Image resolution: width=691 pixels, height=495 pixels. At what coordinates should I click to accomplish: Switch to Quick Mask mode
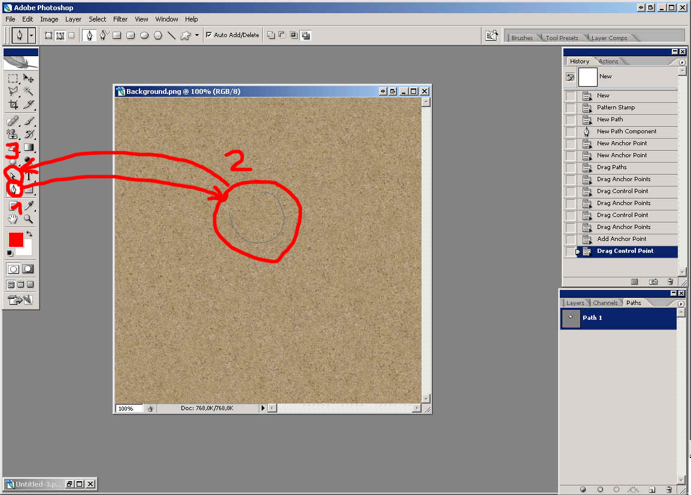28,269
